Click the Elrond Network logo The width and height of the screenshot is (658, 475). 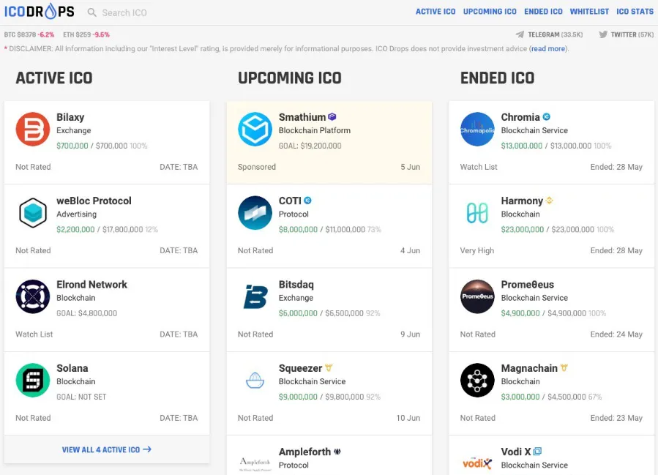[33, 296]
